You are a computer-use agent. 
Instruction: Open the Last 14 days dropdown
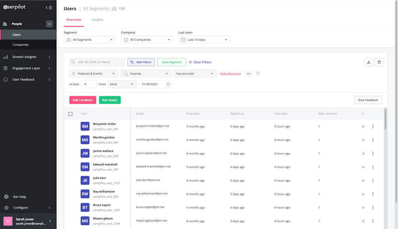[x=204, y=40]
